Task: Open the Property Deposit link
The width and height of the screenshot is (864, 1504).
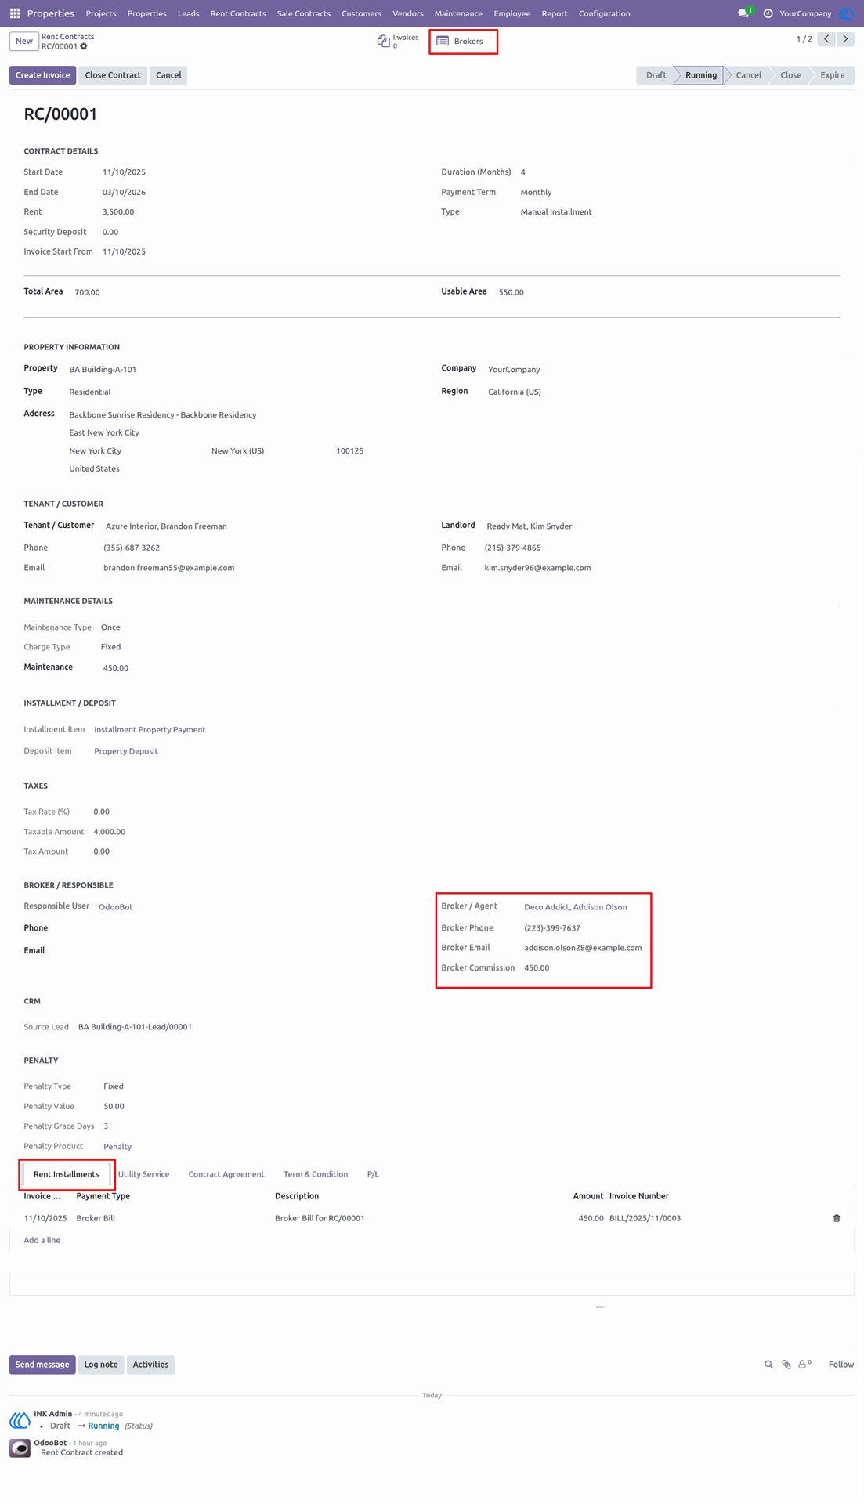Action: 126,751
